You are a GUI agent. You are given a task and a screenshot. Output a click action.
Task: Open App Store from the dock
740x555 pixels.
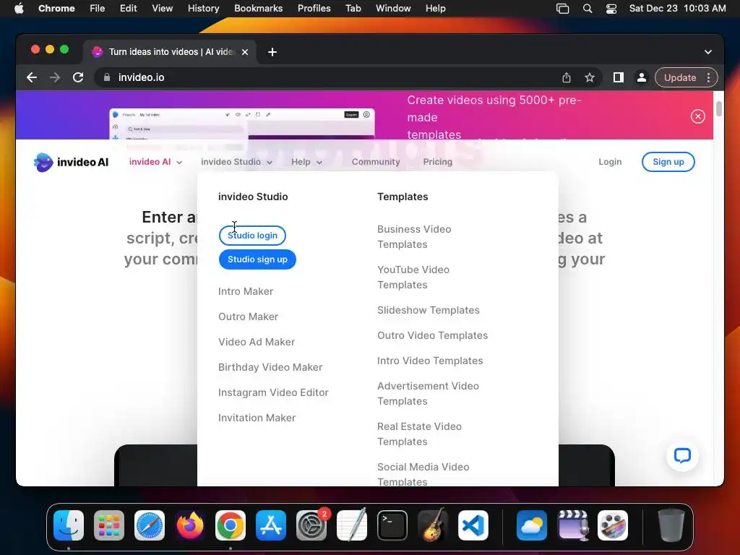point(271,525)
